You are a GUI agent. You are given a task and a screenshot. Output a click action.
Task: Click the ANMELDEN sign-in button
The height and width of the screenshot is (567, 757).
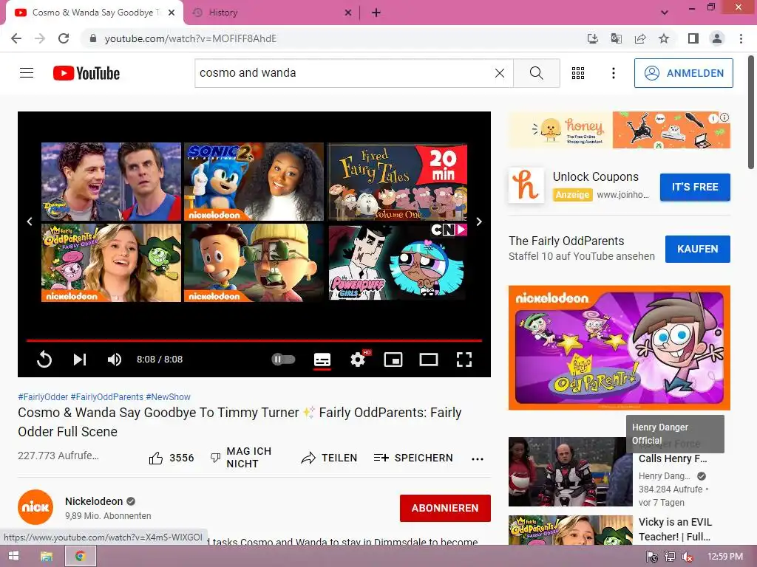point(684,73)
